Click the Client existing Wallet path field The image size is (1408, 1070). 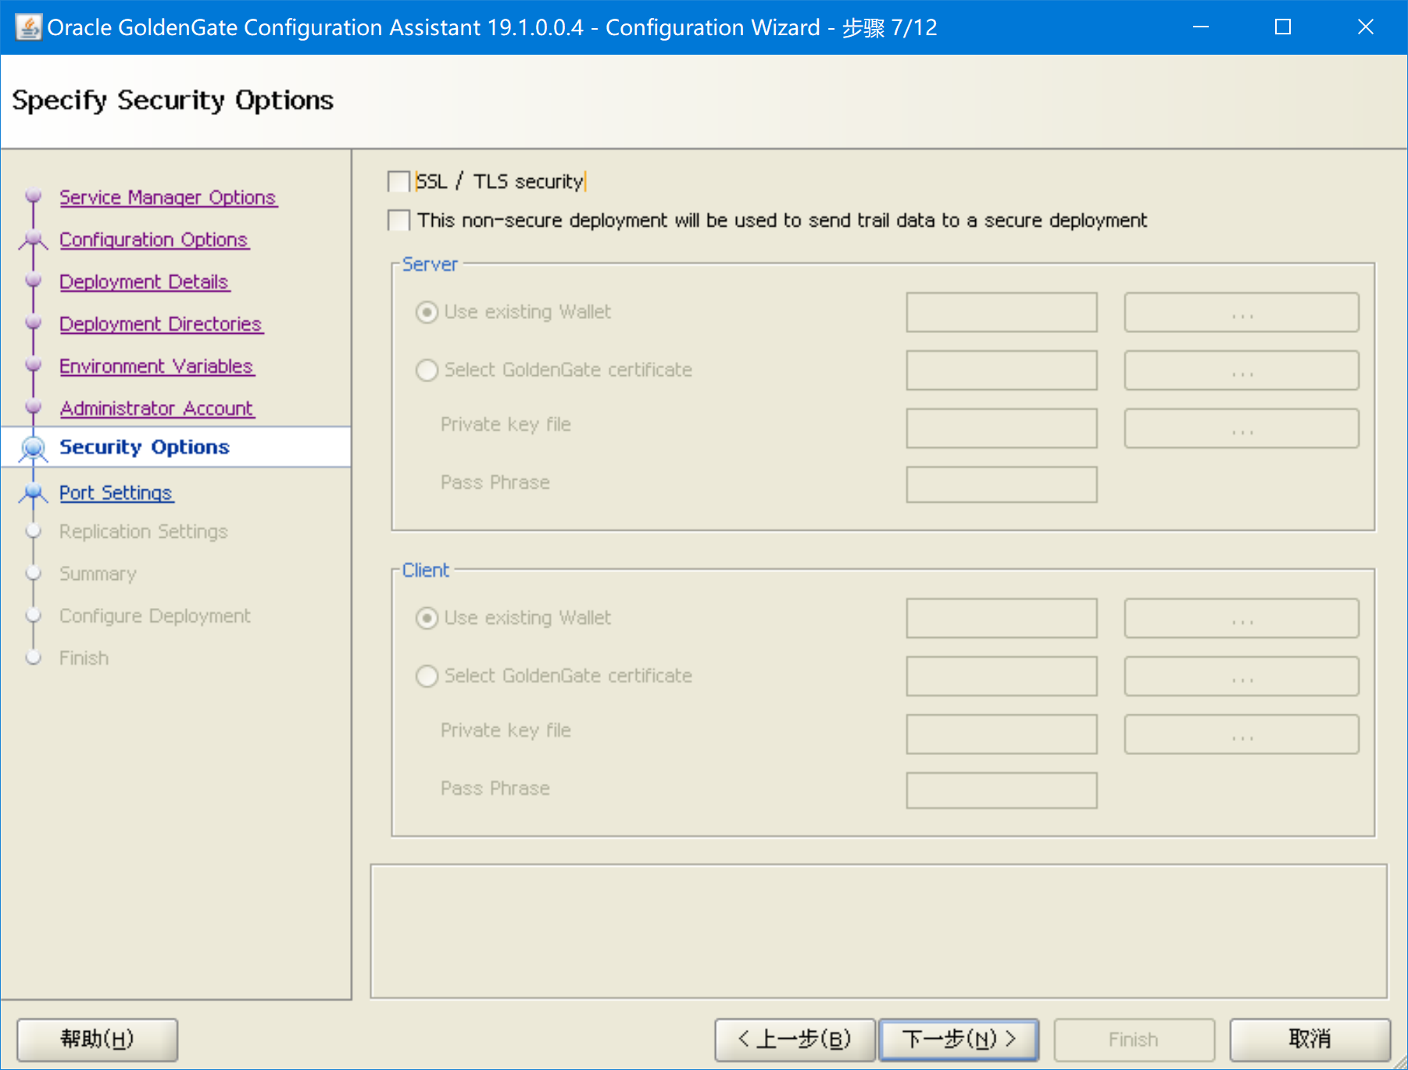[1002, 618]
